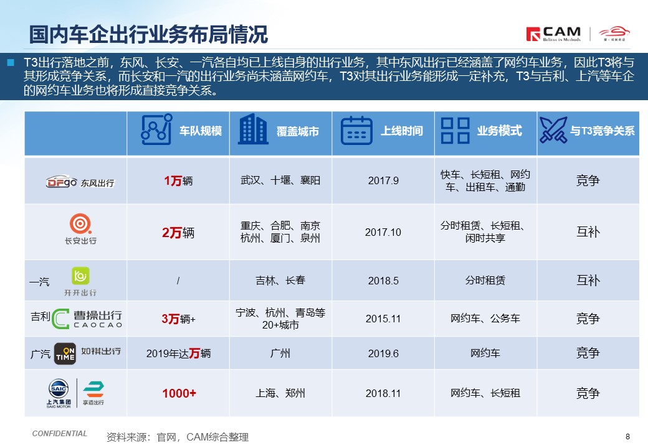Select the launch date 2018.11
The width and height of the screenshot is (648, 448).
pos(383,393)
